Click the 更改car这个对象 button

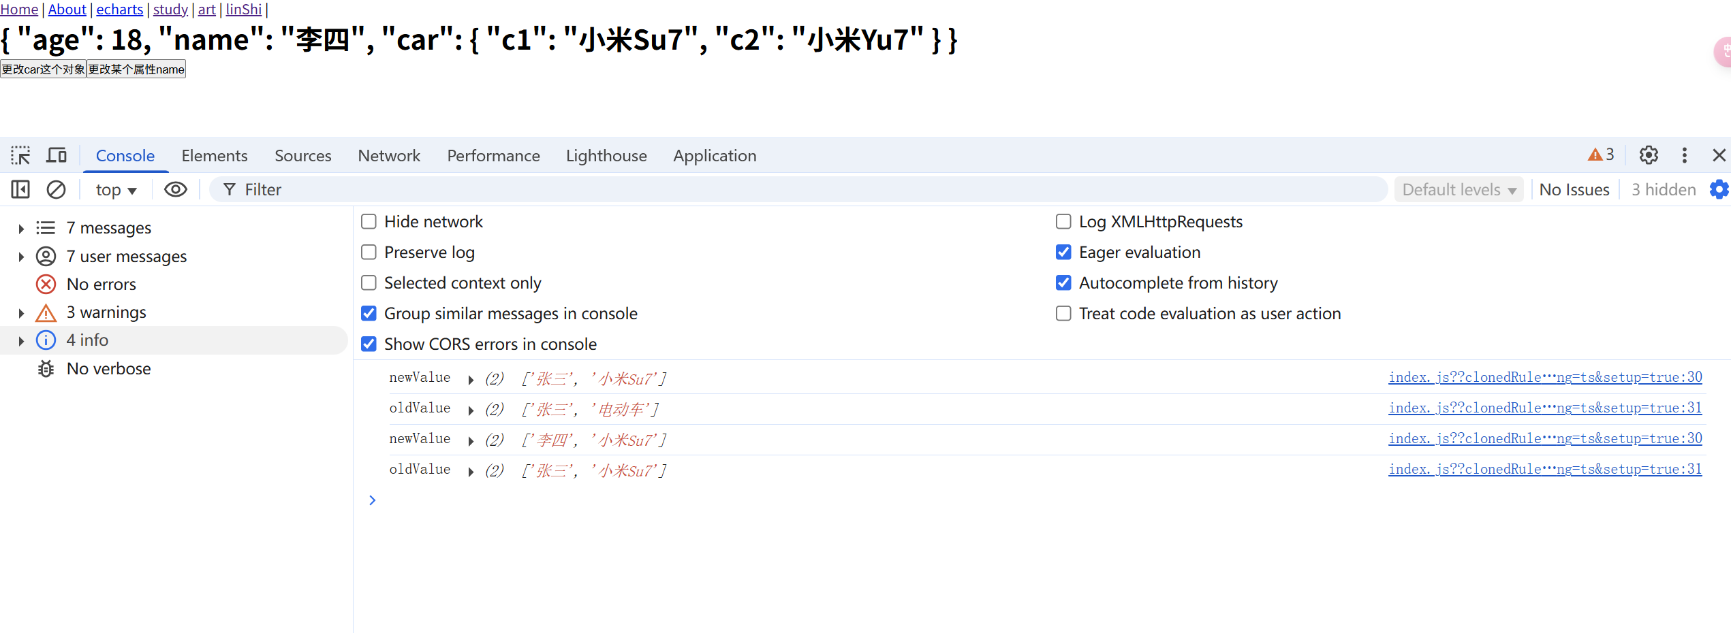pyautogui.click(x=43, y=69)
